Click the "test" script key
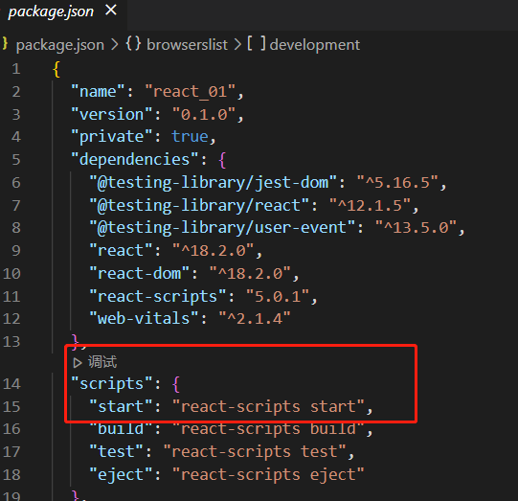Viewport: 518px width, 501px height. click(116, 452)
